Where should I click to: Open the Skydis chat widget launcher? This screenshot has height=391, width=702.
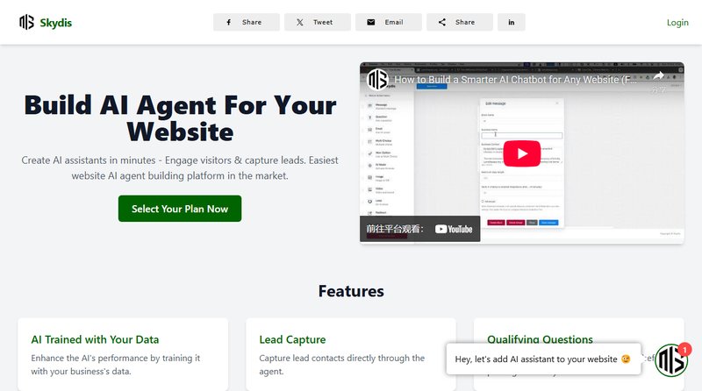coord(671,361)
